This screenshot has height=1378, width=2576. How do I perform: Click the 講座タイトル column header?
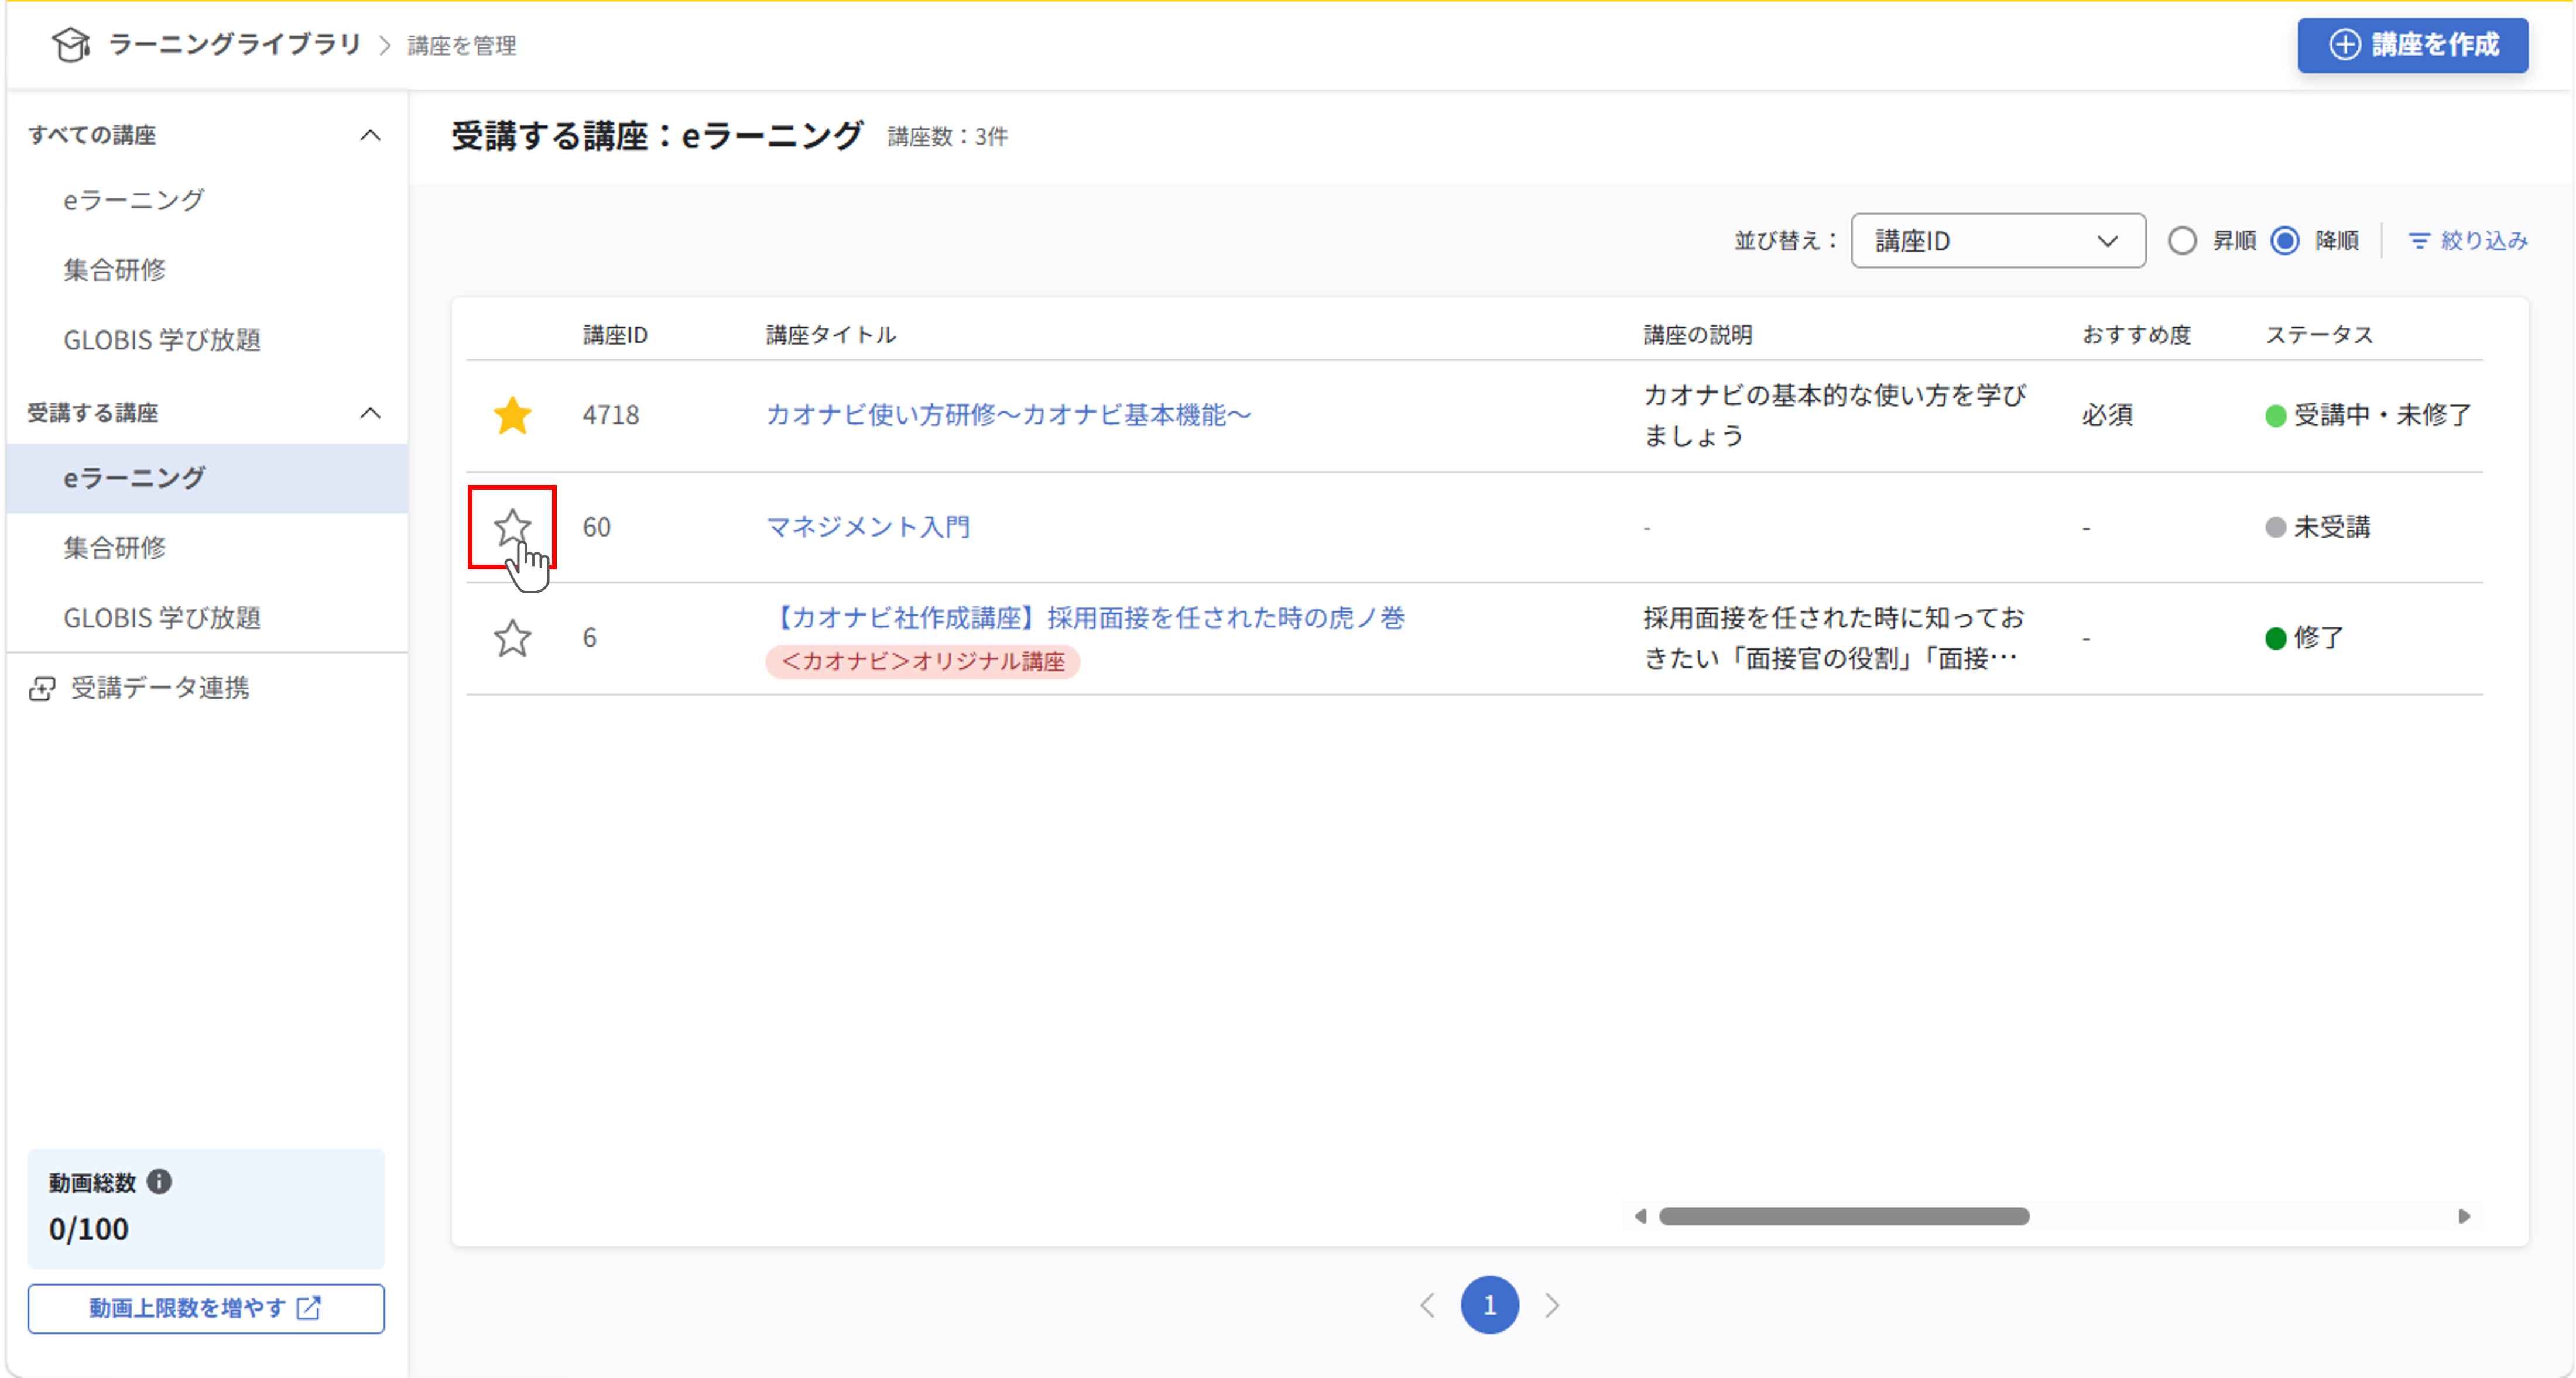coord(830,335)
